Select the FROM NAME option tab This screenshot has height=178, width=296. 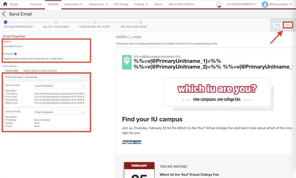click(x=12, y=71)
